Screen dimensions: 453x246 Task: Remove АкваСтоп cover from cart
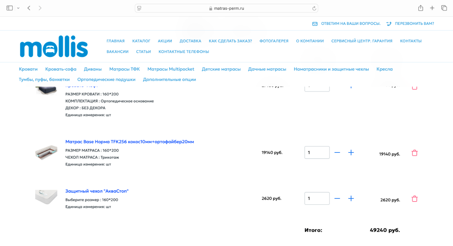[414, 199]
